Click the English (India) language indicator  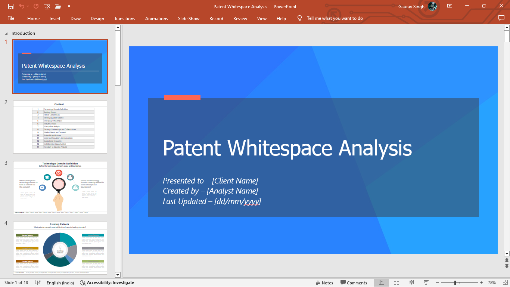tap(60, 283)
